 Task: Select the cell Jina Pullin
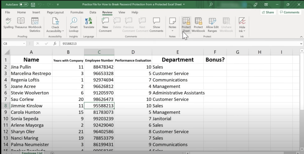(x=31, y=67)
